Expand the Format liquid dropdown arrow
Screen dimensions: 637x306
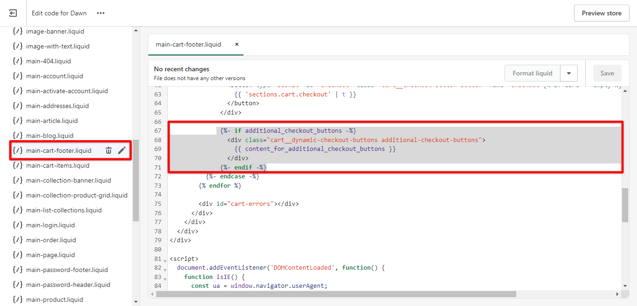(569, 73)
